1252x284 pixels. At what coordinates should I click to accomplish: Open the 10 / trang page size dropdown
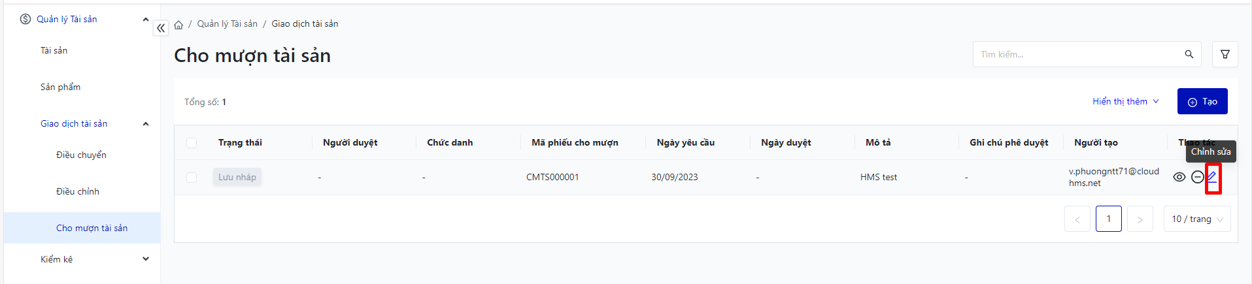(1196, 219)
